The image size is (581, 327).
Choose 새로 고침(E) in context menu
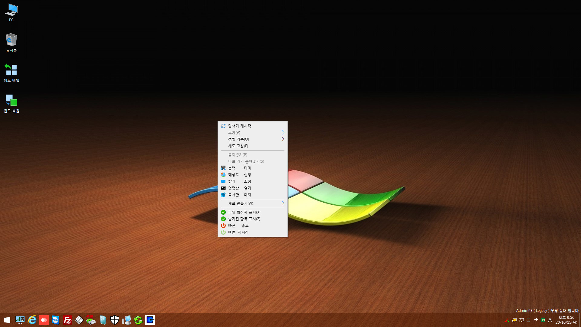253,146
